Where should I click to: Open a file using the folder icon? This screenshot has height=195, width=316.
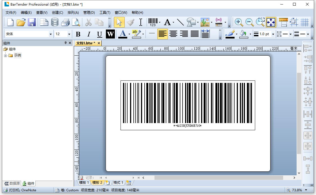click(21, 22)
